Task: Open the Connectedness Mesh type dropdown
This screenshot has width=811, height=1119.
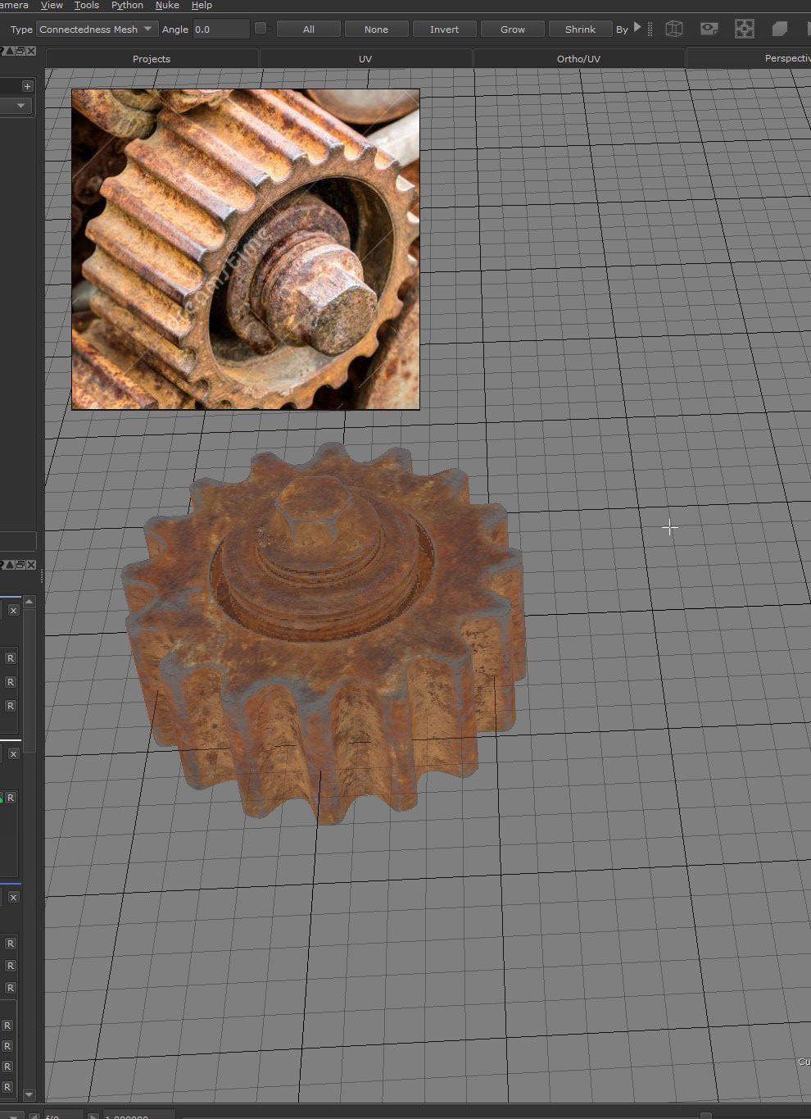Action: click(x=97, y=29)
